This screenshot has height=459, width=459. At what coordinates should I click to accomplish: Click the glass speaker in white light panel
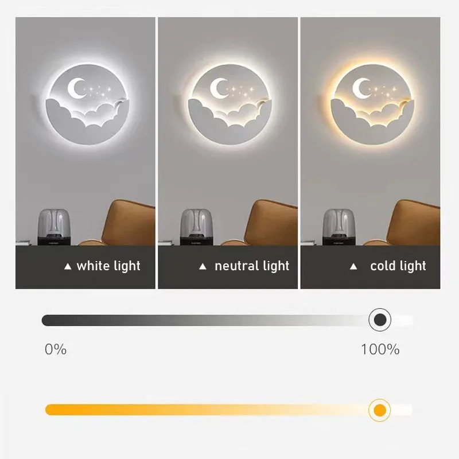pos(54,227)
